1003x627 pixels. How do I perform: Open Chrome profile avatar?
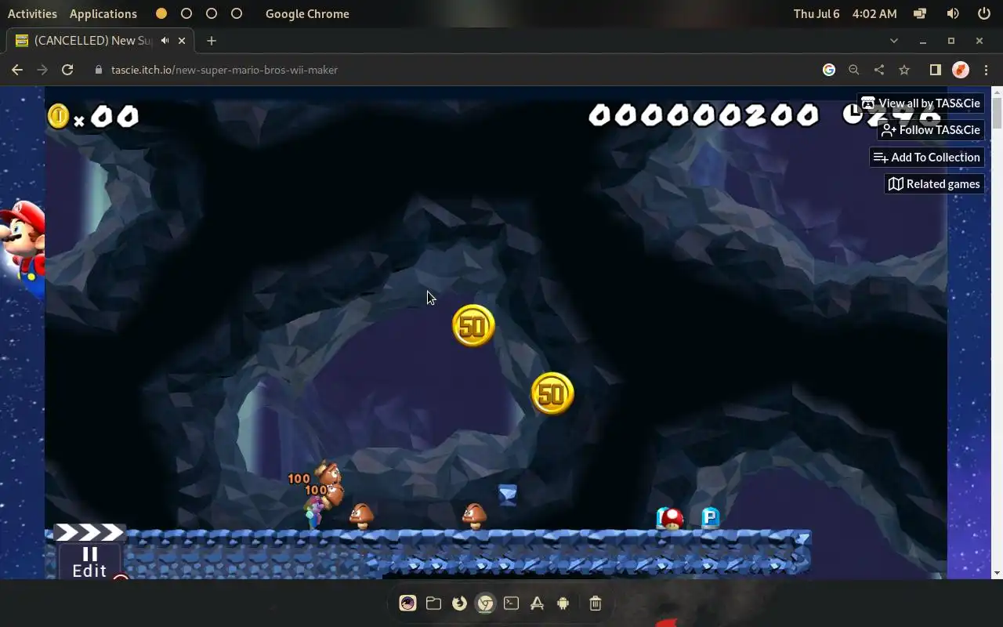[x=961, y=70]
